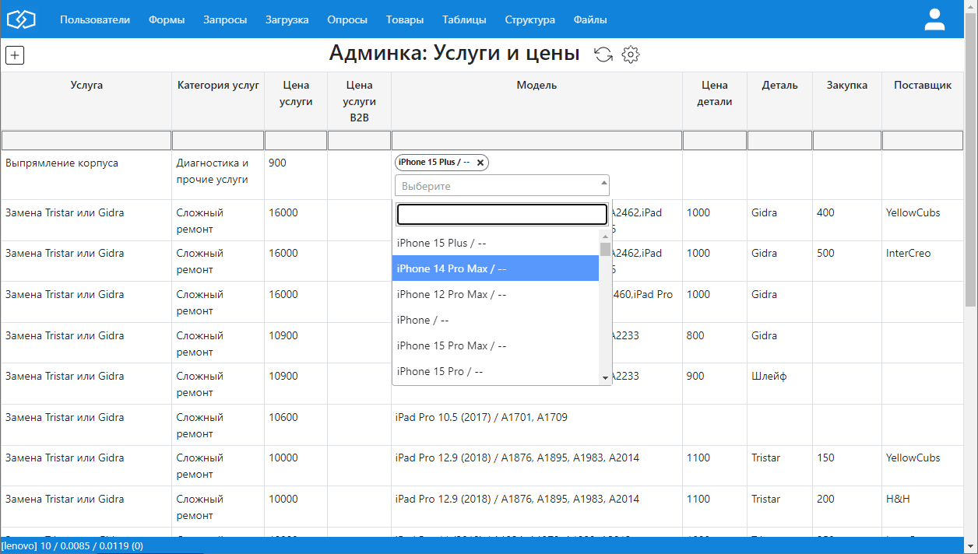
Task: Click the plus icon to add a row
Action: (15, 55)
